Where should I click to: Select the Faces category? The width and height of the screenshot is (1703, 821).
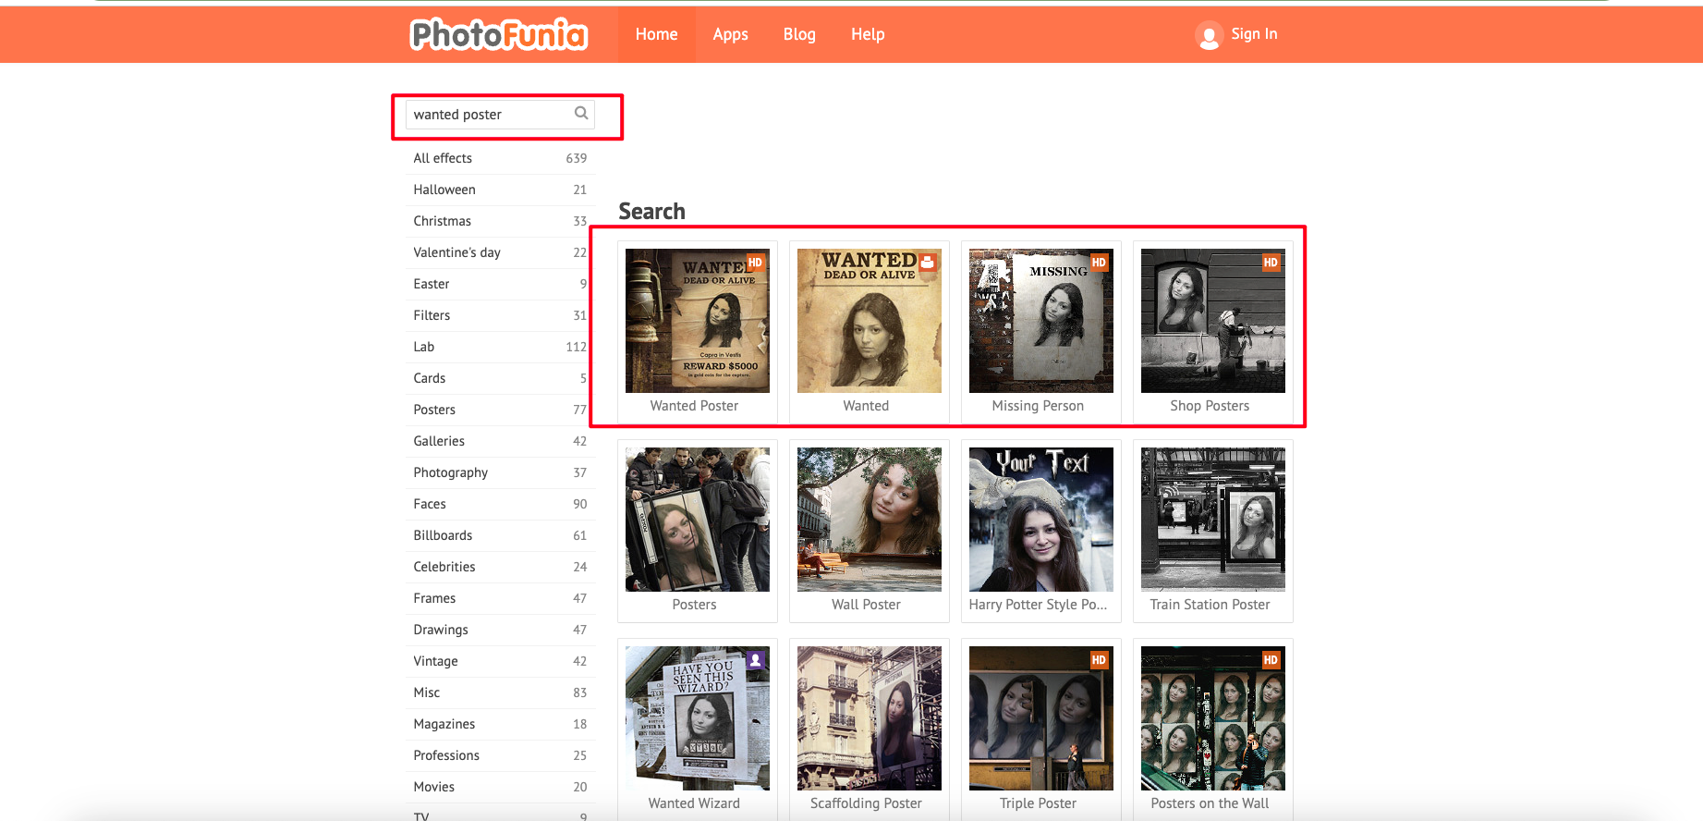(x=500, y=504)
